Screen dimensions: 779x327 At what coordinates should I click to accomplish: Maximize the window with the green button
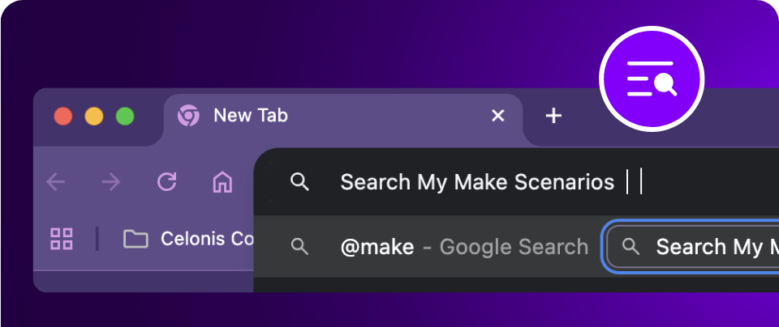(x=125, y=117)
